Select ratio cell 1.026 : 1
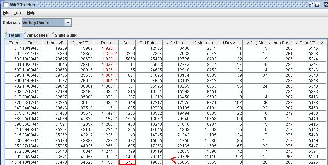The height and width of the screenshot is (165, 328). tap(106, 70)
